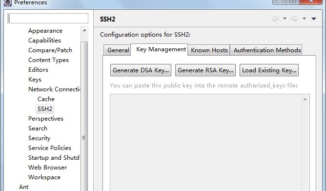Select the Key Management tab
326x191 pixels.
[159, 49]
